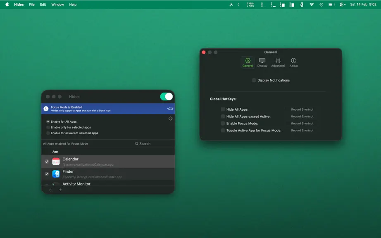Screen dimensions: 381x238
Task: Record Shortcut for Hide All Apps
Action: (302, 109)
